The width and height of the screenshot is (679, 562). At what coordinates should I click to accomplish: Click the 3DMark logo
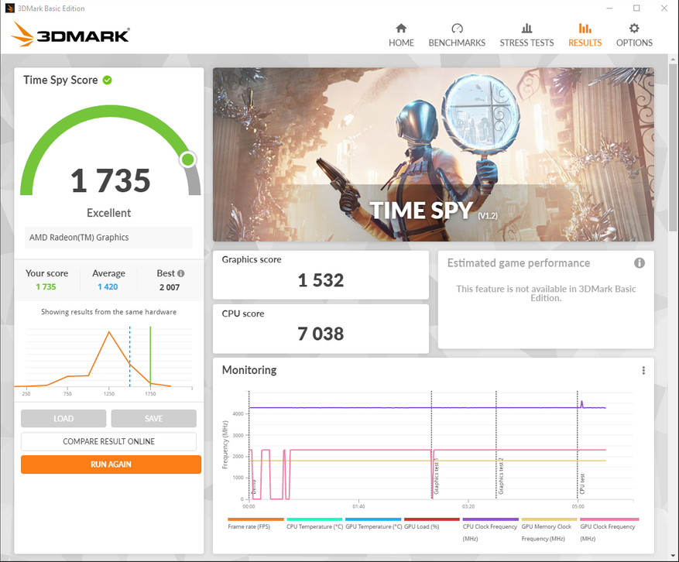click(x=70, y=34)
